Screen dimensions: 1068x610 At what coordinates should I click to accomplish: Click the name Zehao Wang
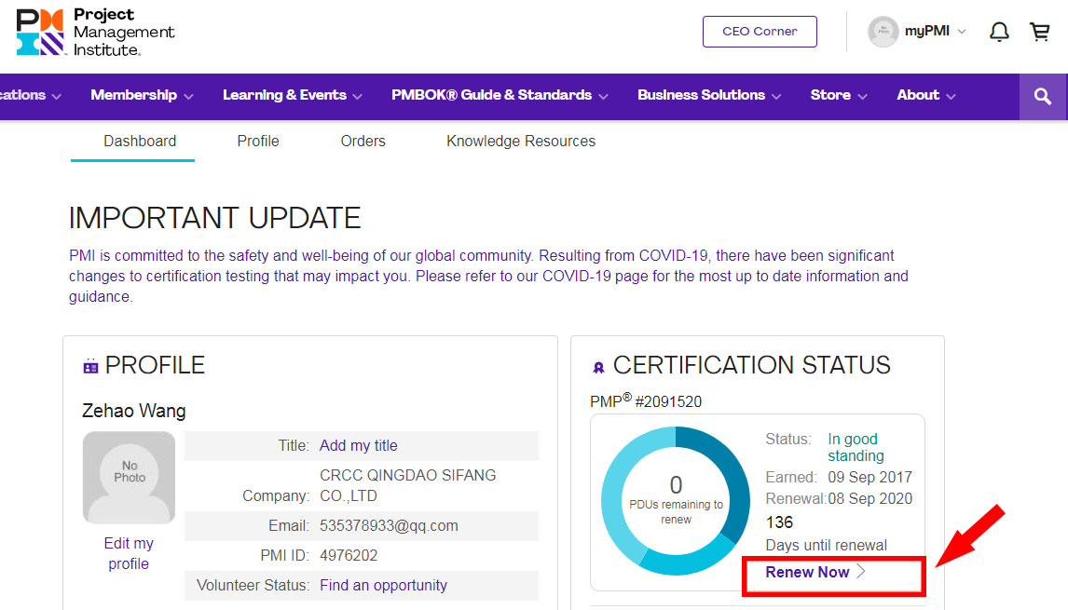(133, 411)
